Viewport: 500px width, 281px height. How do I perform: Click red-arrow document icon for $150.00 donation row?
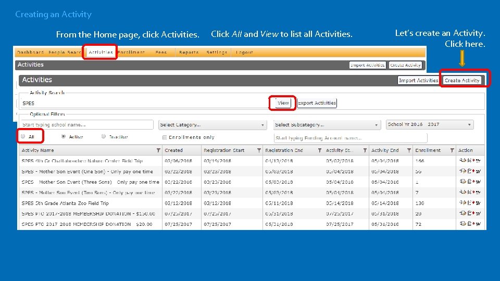(x=471, y=213)
